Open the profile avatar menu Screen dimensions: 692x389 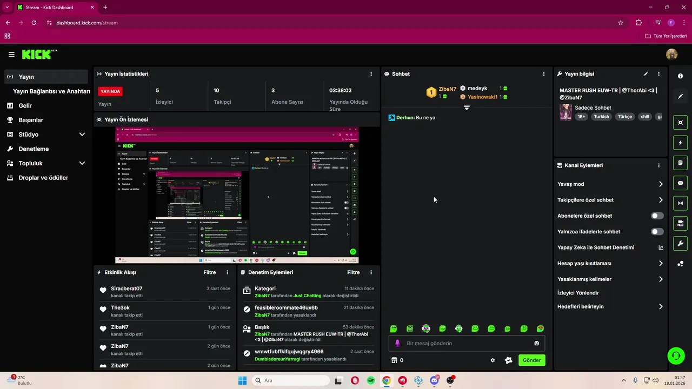click(672, 54)
